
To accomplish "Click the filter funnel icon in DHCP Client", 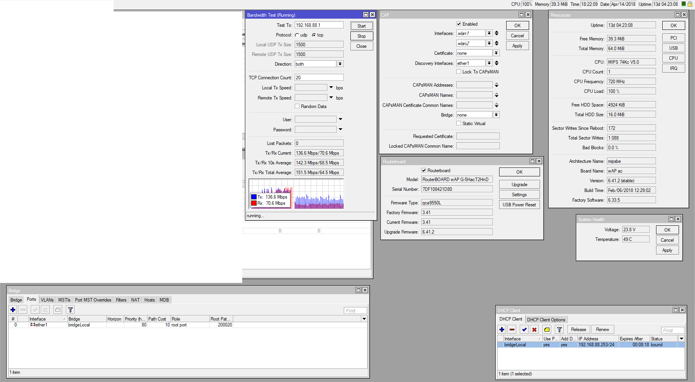I will 559,329.
